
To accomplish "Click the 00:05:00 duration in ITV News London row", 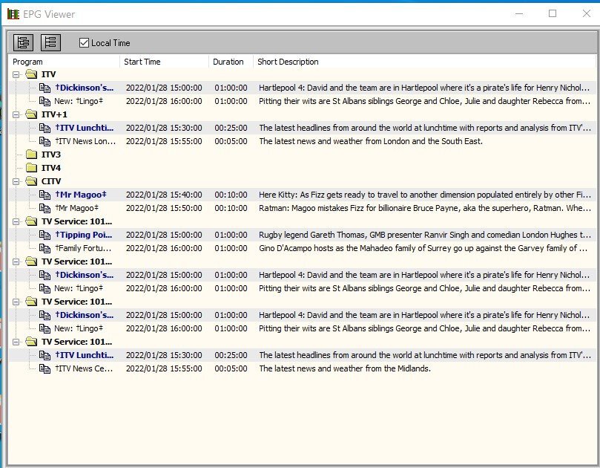I will (x=231, y=141).
